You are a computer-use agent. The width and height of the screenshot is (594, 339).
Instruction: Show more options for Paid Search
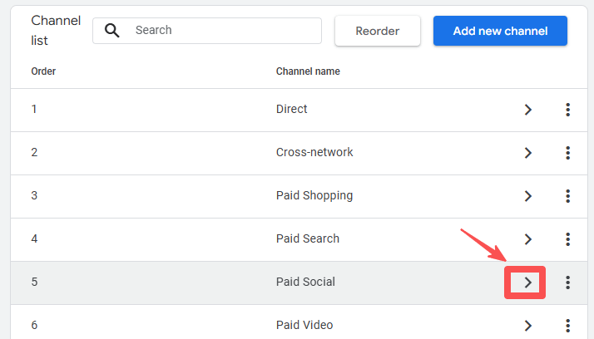click(567, 239)
